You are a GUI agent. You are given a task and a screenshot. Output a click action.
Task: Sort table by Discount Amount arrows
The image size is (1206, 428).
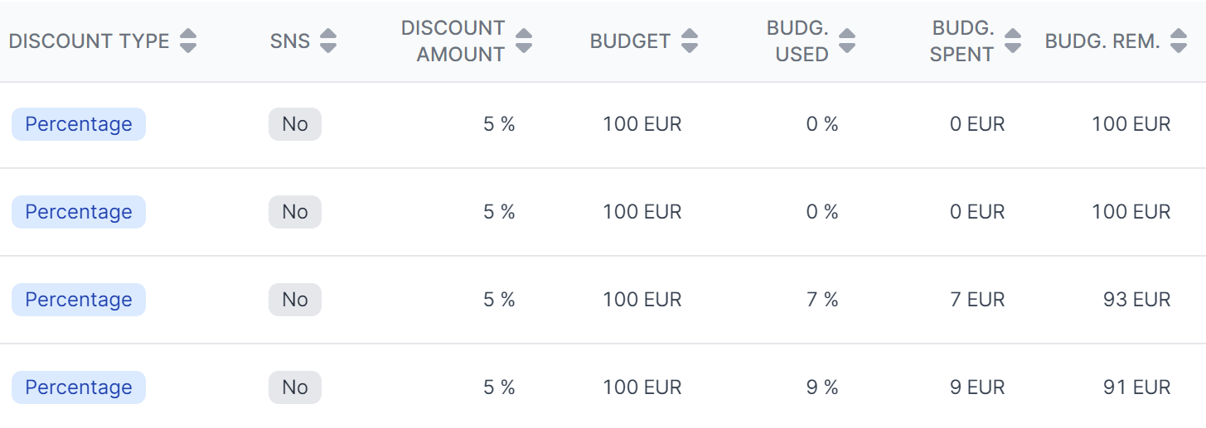click(523, 41)
